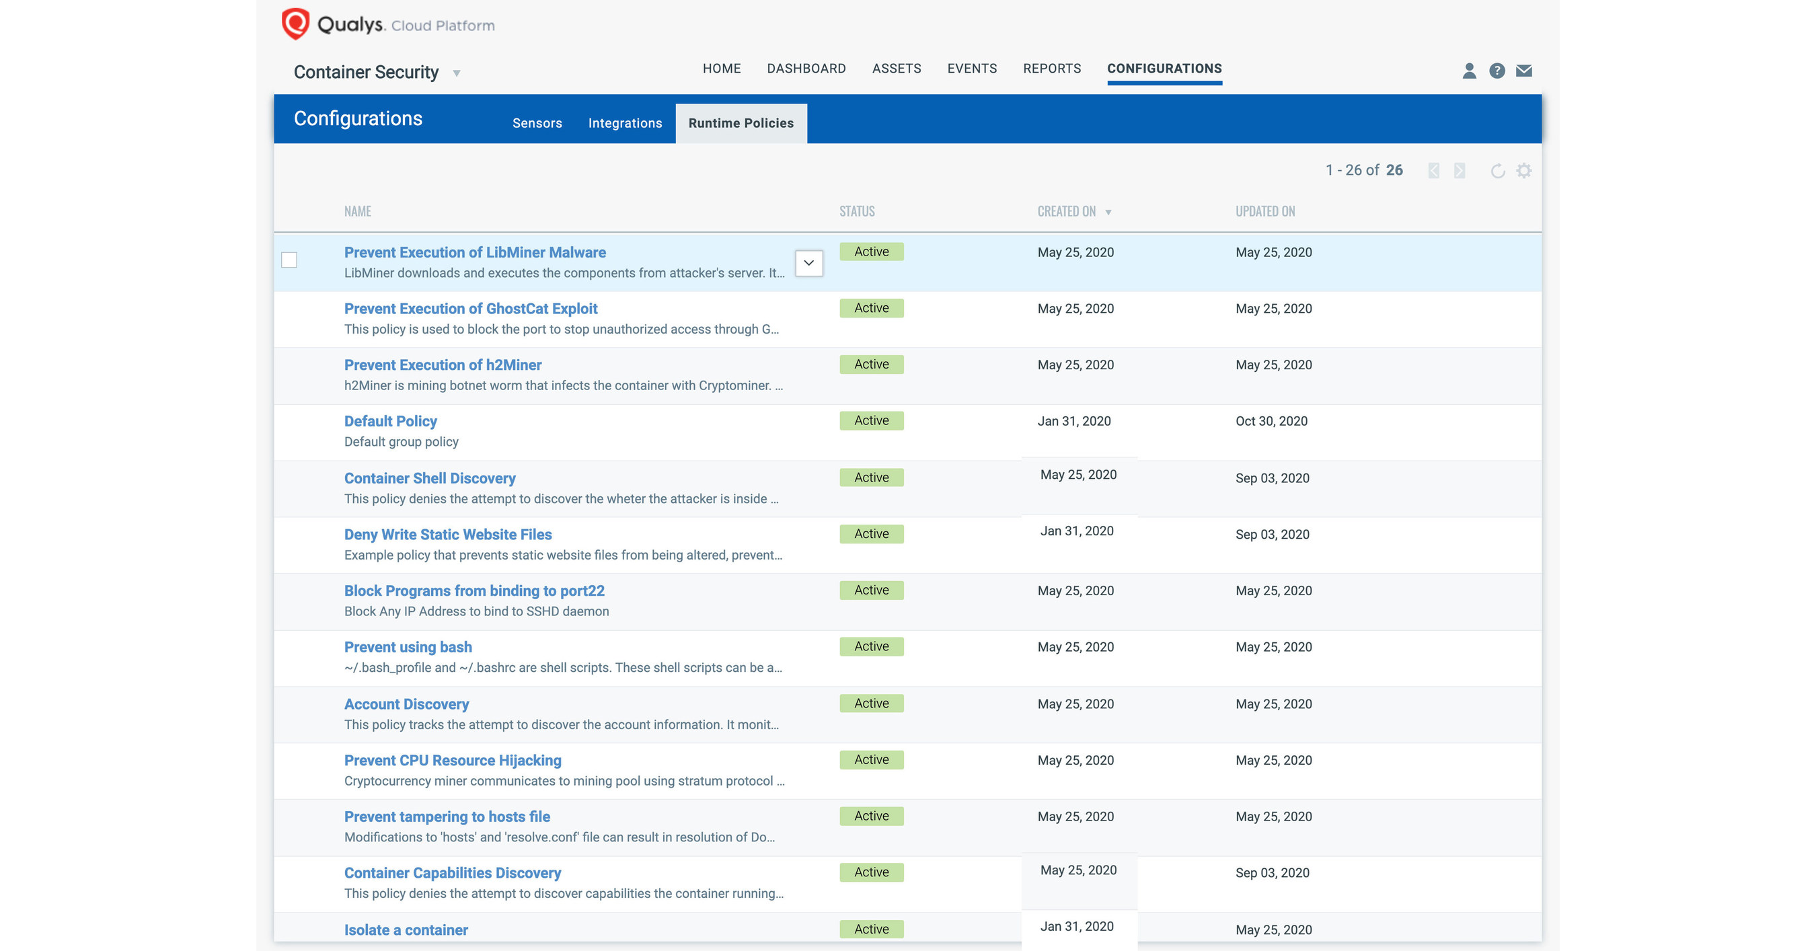This screenshot has width=1816, height=951.
Task: Open the user profile icon
Action: (1468, 70)
